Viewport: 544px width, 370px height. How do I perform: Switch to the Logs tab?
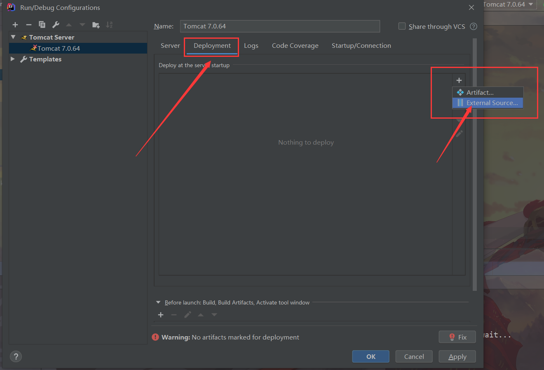tap(251, 46)
